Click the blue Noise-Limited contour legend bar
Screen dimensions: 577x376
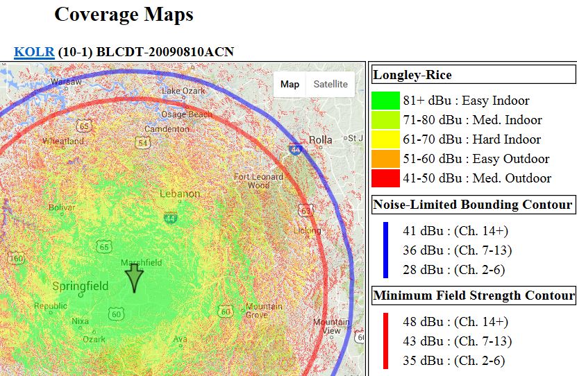click(x=385, y=250)
